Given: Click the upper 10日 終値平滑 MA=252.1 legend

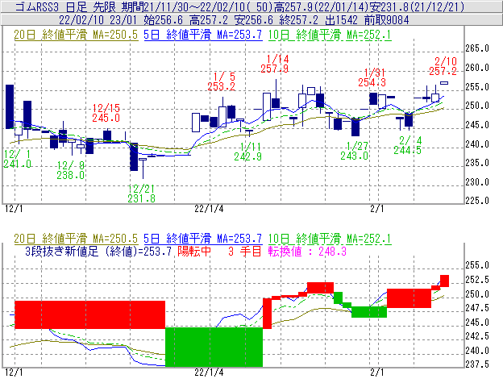Looking at the screenshot, I should [x=330, y=35].
